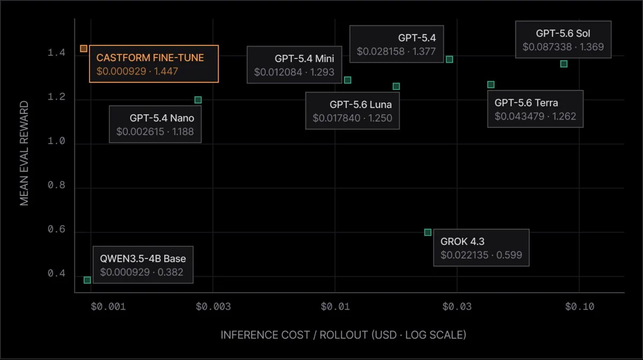643x360 pixels.
Task: Click the GPT-5.6 Sol data point marker
Action: click(564, 64)
